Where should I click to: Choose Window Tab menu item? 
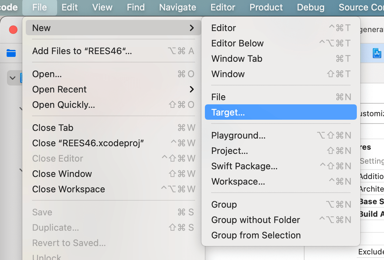(x=237, y=59)
